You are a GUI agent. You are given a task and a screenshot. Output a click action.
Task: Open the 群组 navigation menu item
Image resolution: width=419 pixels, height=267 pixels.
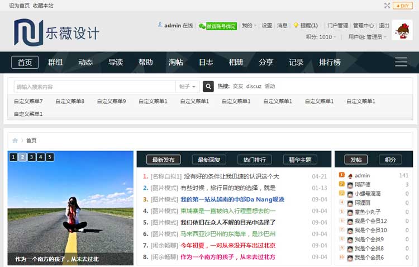(x=55, y=62)
